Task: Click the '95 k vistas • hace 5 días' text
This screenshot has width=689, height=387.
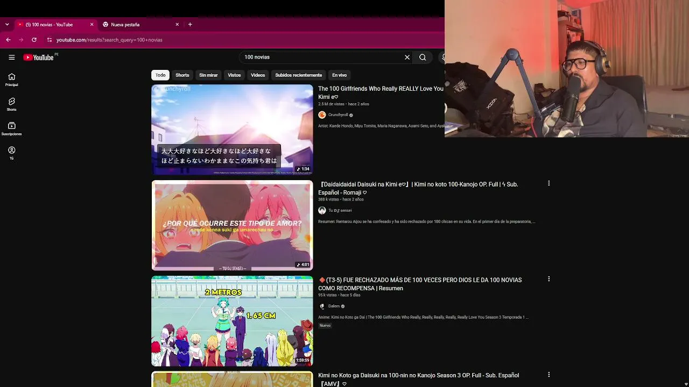Action: [339, 295]
